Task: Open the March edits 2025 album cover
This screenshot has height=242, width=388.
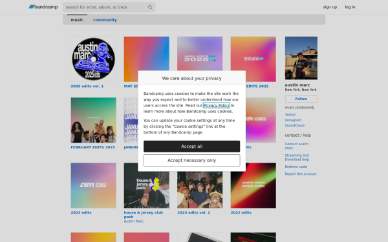Action: [253, 59]
